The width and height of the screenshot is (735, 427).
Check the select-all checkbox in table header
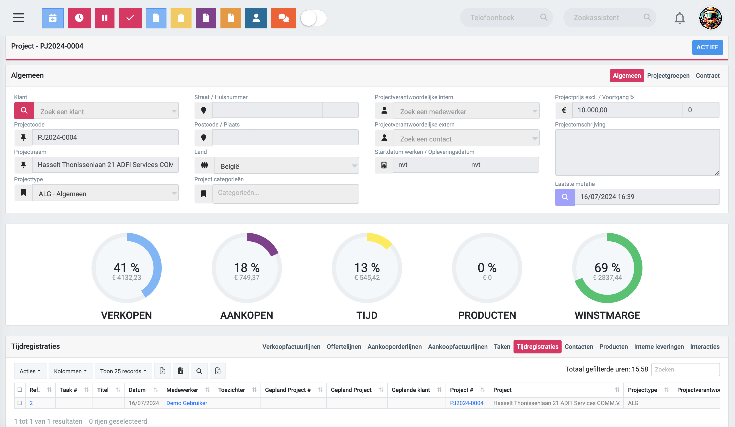tap(20, 390)
